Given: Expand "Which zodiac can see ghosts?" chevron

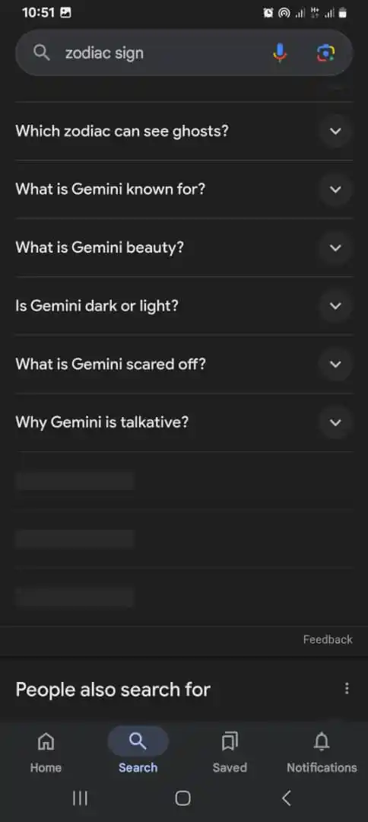Looking at the screenshot, I should tap(335, 131).
